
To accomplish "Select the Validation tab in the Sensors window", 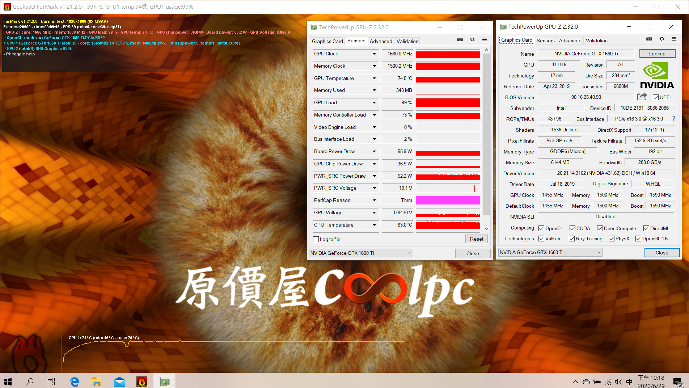I will tap(407, 41).
